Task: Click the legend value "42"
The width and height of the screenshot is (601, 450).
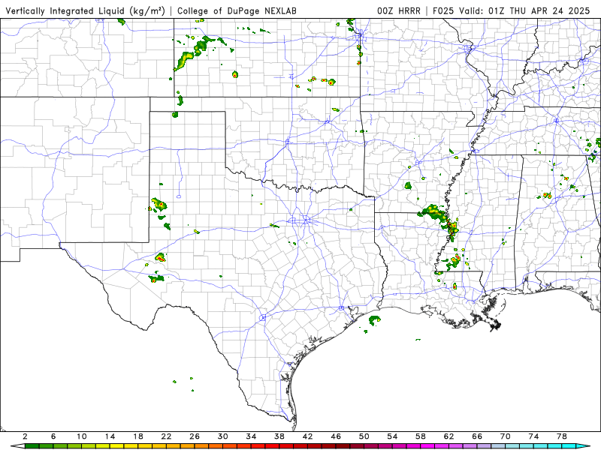Action: click(x=307, y=436)
